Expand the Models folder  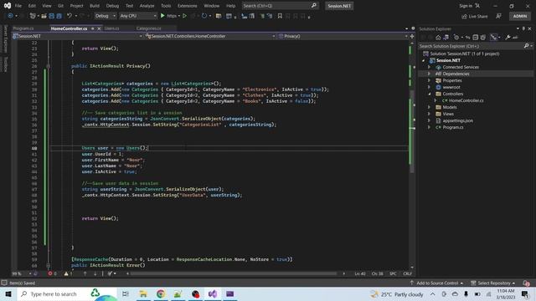[429, 107]
